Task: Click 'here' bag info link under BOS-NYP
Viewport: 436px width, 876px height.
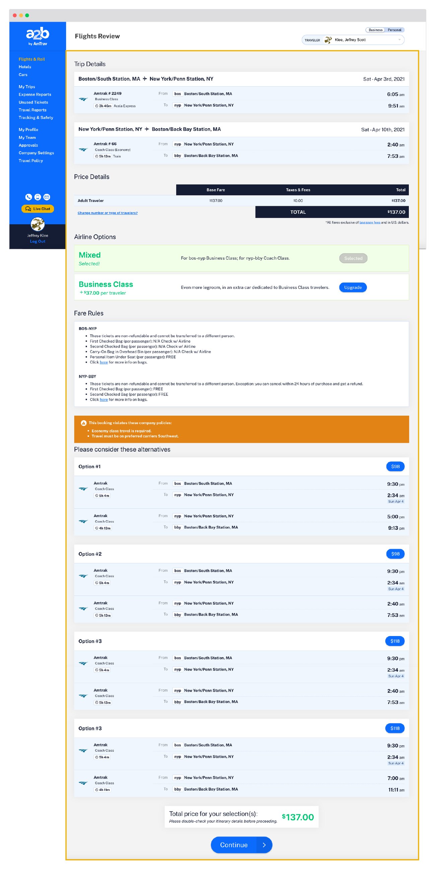Action: click(x=104, y=362)
